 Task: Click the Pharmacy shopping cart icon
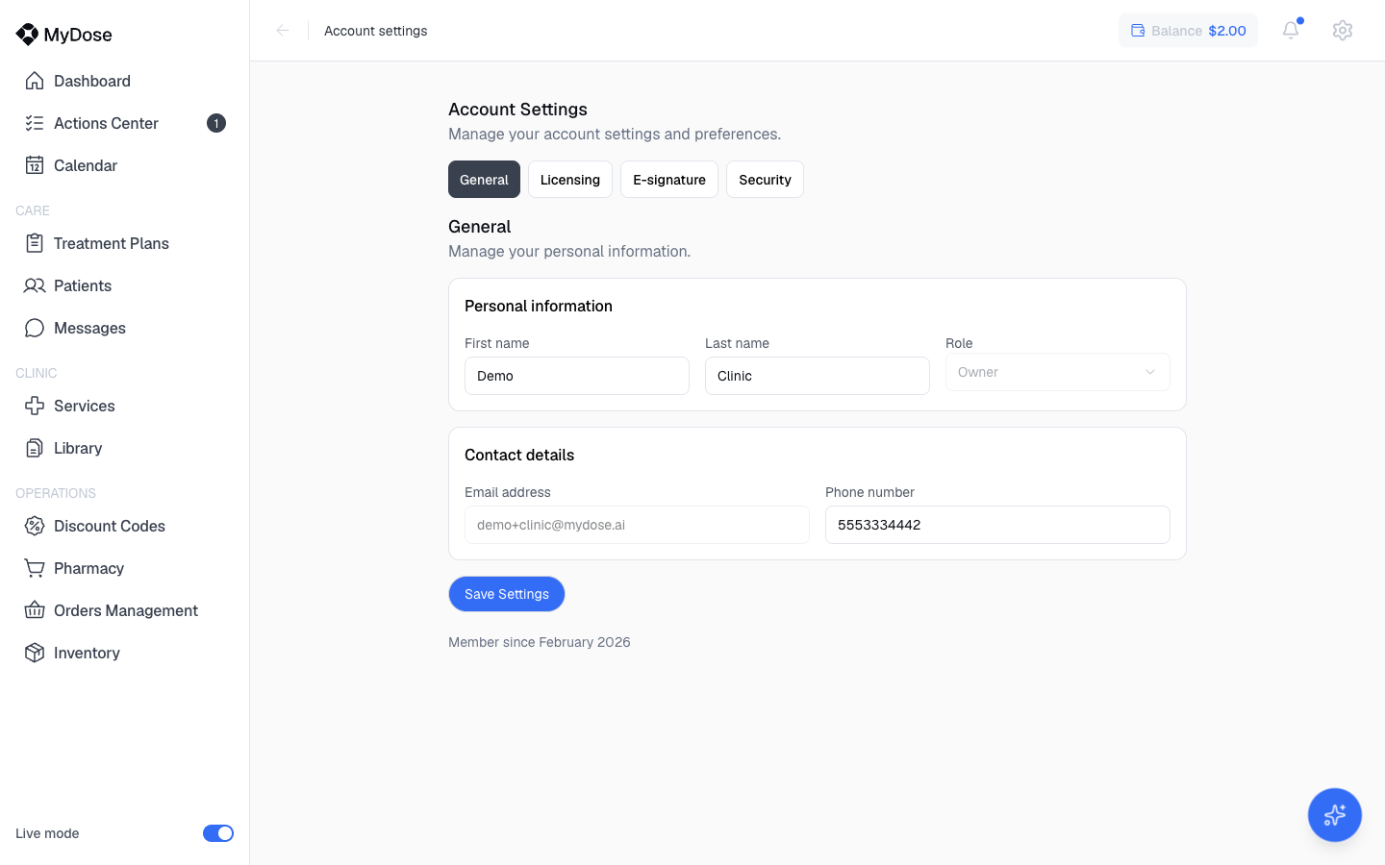(x=35, y=568)
